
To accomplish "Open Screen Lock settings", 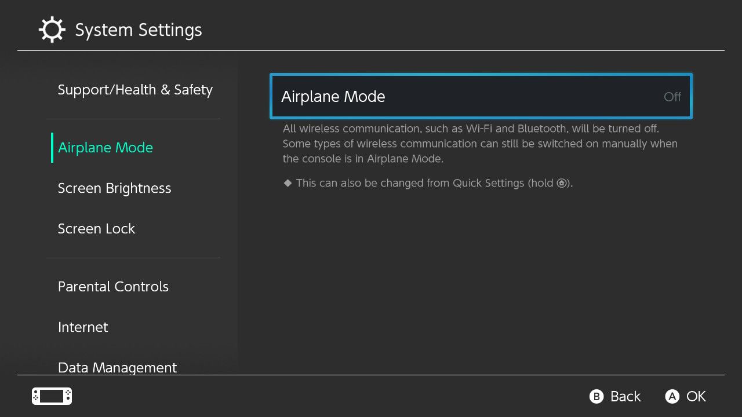I will pyautogui.click(x=96, y=229).
